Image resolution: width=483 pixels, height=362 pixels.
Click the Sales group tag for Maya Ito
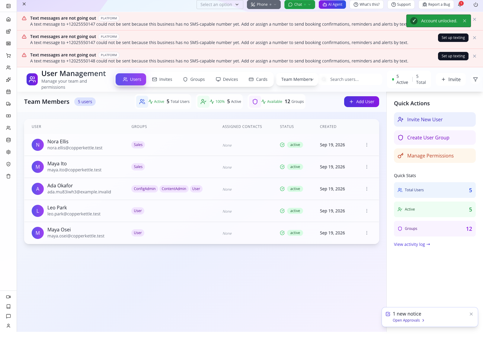138,167
